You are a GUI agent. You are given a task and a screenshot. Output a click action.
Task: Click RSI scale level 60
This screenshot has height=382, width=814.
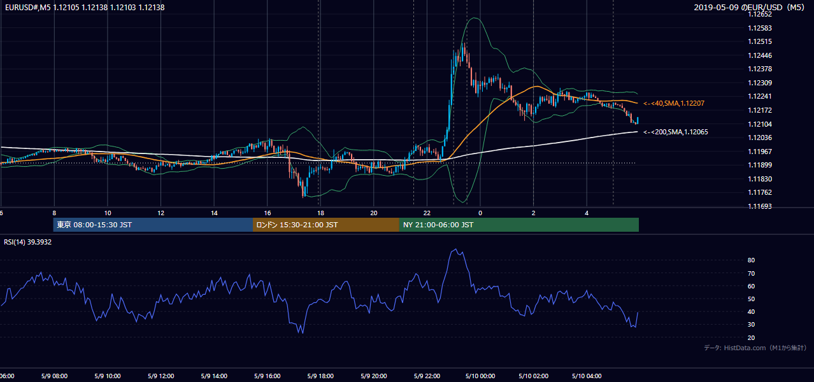pyautogui.click(x=752, y=286)
